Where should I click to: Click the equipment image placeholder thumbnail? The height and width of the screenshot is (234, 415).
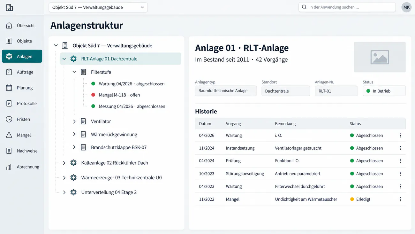380,57
